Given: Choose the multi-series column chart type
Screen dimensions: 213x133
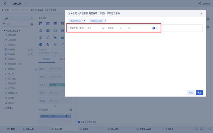Looking at the screenshot, I should 55,31.
